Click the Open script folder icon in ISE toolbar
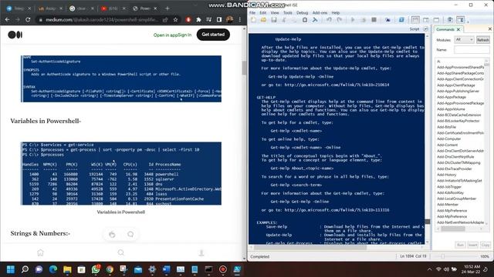Screen dimensions: 494x277 tap(263, 20)
